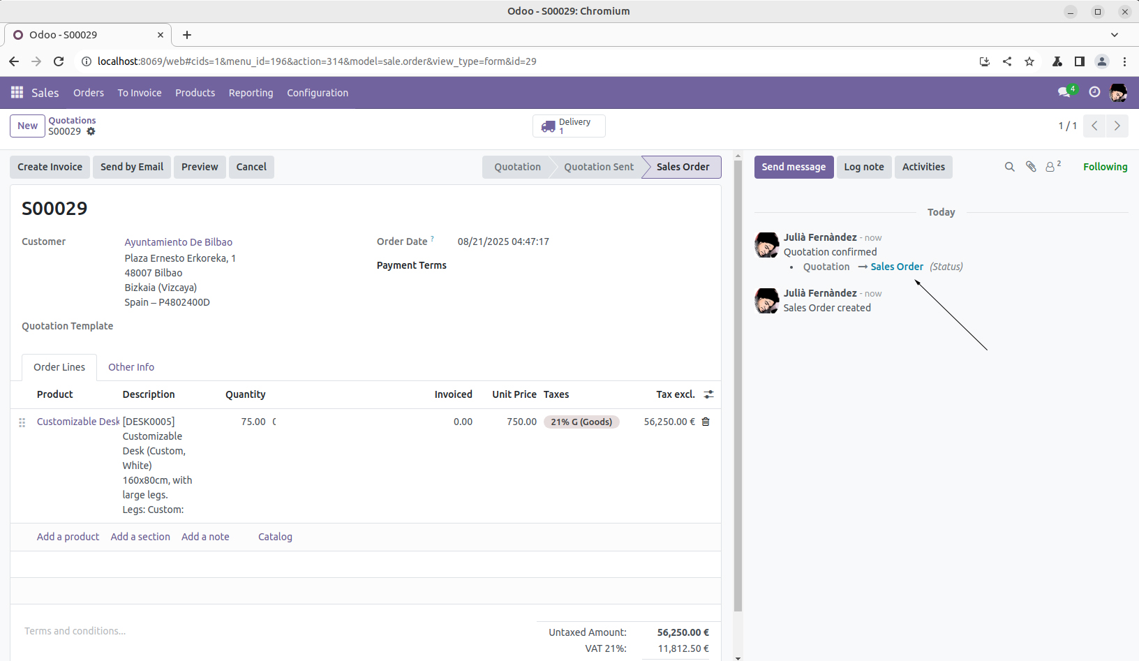Open the conversations icon with 4 badge
Image resolution: width=1139 pixels, height=661 pixels.
click(x=1065, y=92)
